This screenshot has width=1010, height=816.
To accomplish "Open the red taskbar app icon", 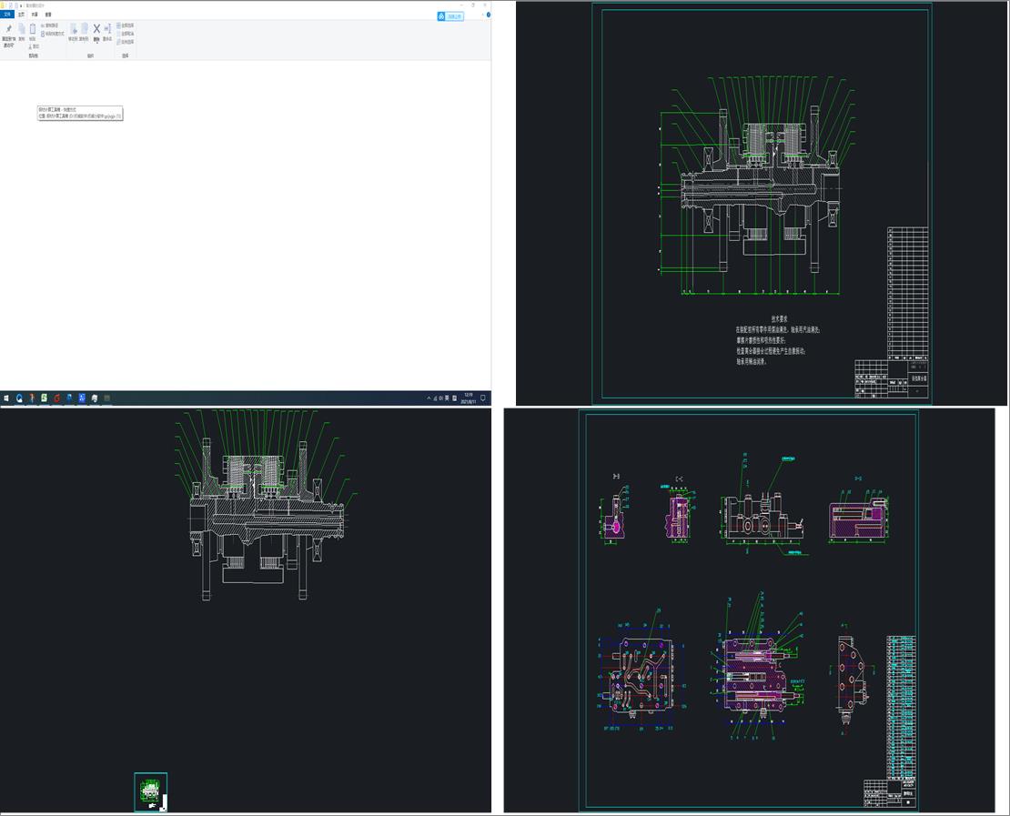I will pyautogui.click(x=56, y=398).
